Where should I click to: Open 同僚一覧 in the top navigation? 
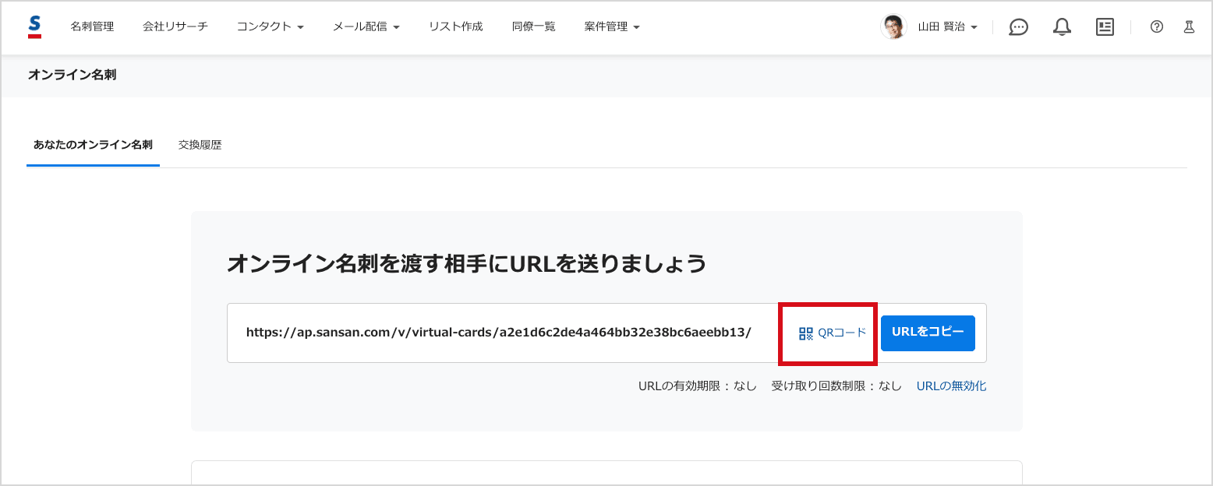534,26
